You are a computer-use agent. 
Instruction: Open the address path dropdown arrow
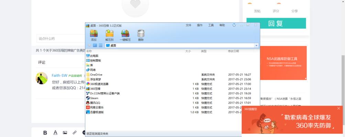256,45
